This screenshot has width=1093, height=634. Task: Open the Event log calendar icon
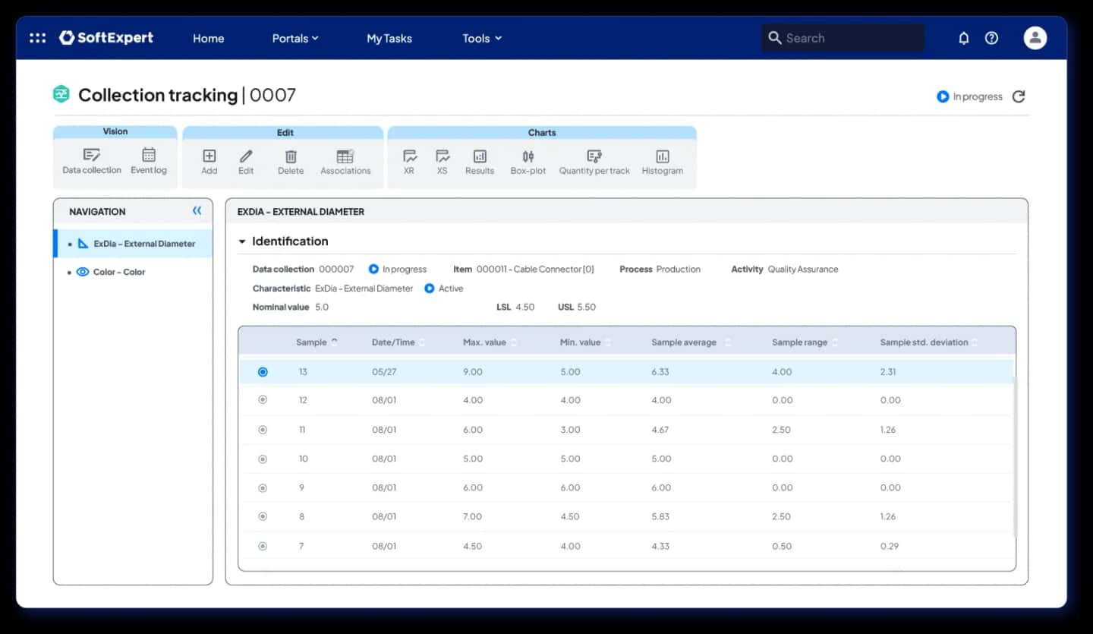(x=149, y=155)
